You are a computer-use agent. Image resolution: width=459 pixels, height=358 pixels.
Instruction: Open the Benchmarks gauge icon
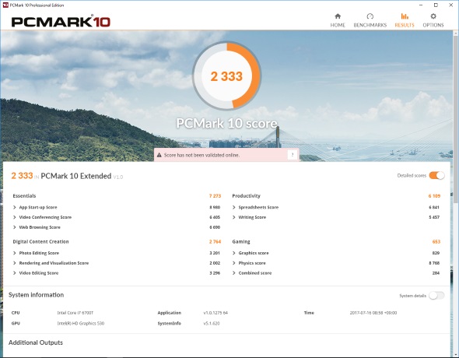click(x=370, y=16)
